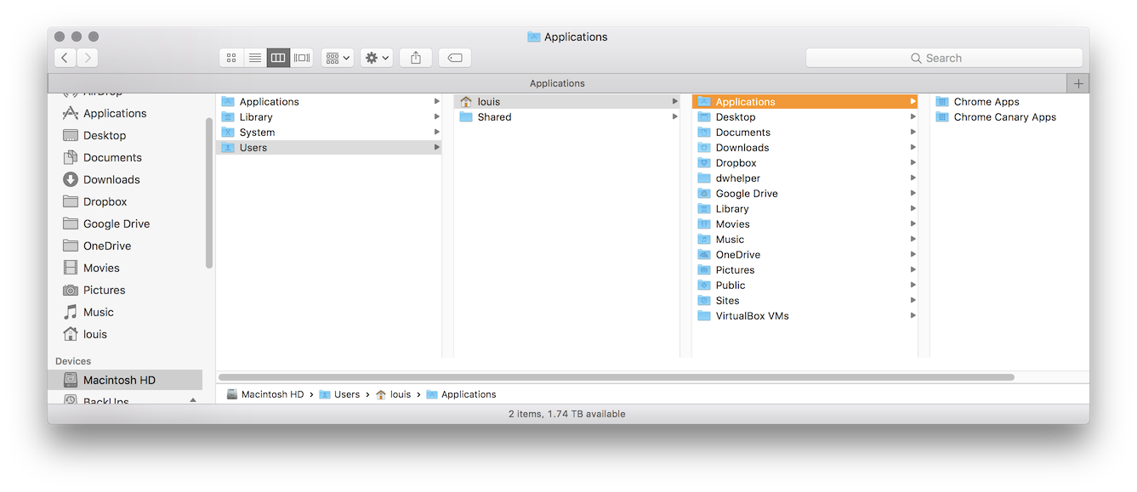Click the sidebar vertical scrollbar
Image resolution: width=1137 pixels, height=492 pixels.
(208, 193)
